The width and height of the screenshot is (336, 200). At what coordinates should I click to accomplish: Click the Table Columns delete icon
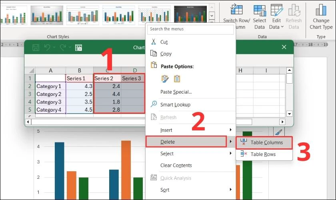point(244,142)
